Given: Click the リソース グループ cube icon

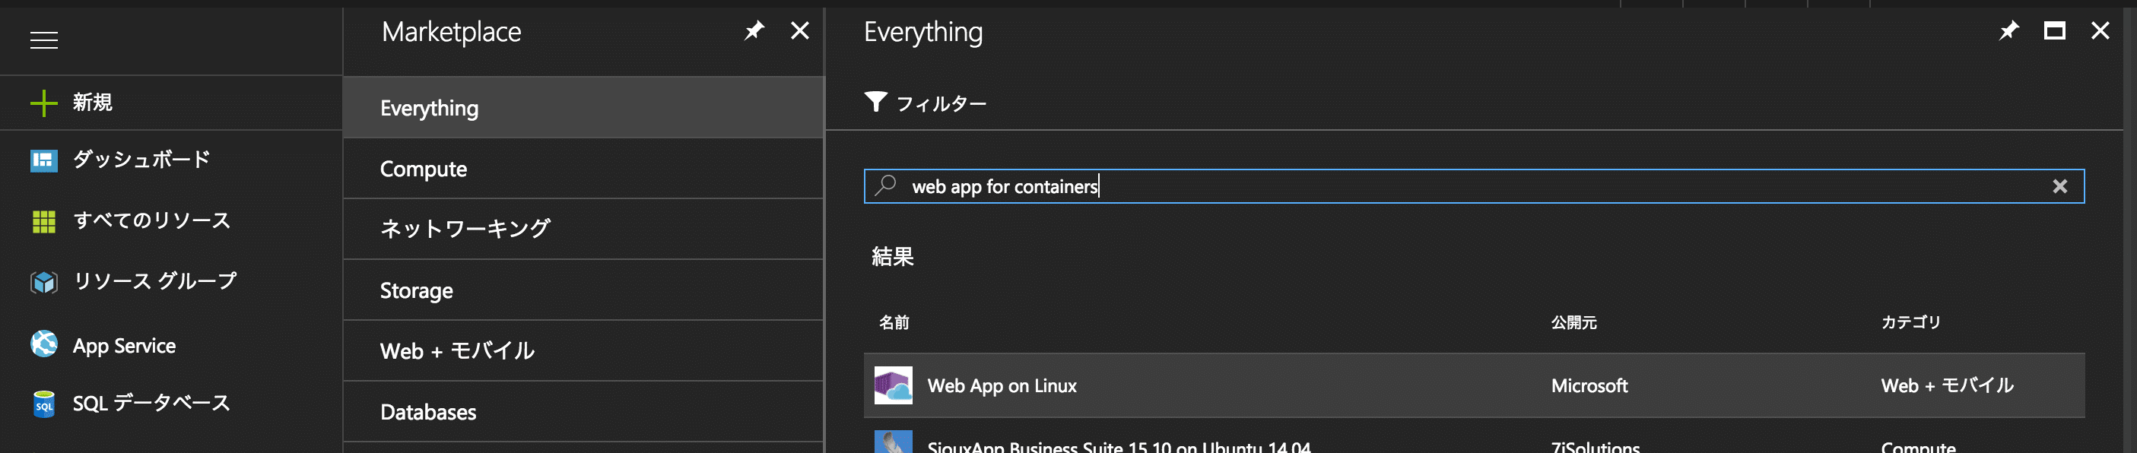Looking at the screenshot, I should click(x=44, y=282).
